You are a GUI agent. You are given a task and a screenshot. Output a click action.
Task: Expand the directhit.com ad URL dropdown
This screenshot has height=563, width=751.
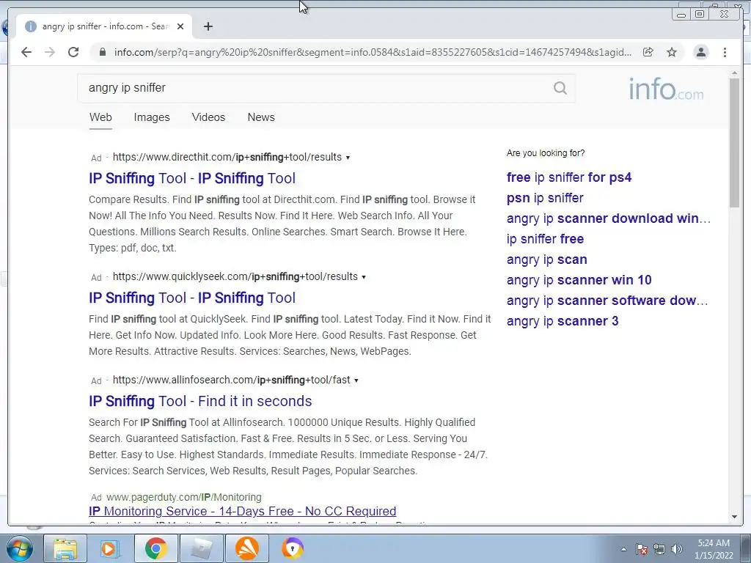click(x=348, y=158)
